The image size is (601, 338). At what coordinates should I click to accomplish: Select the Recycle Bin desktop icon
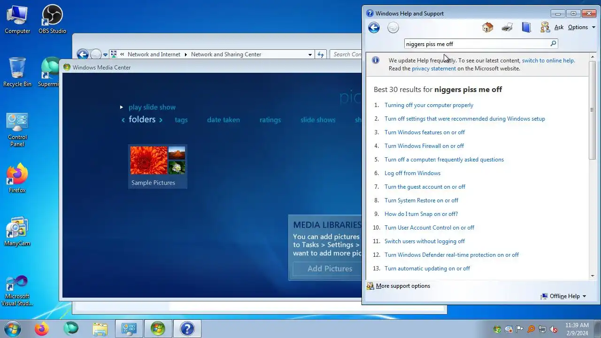[17, 72]
